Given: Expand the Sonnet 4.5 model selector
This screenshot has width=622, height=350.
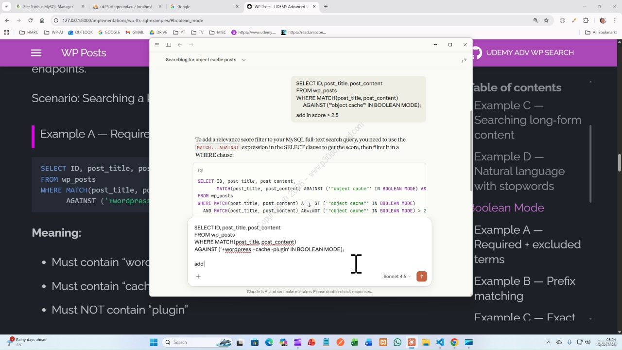Looking at the screenshot, I should (x=397, y=277).
